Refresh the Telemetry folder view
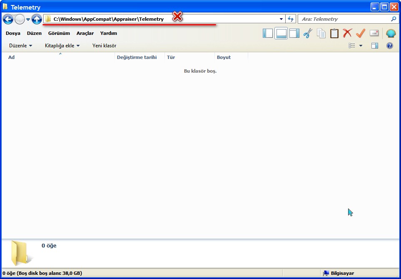 pyautogui.click(x=291, y=19)
